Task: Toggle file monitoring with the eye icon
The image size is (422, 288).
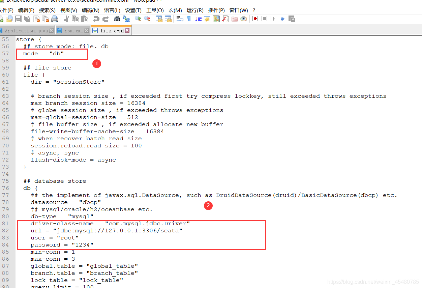Action: tap(244, 19)
